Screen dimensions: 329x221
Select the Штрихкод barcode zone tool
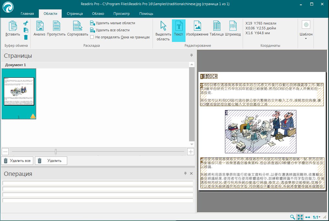[233, 28]
